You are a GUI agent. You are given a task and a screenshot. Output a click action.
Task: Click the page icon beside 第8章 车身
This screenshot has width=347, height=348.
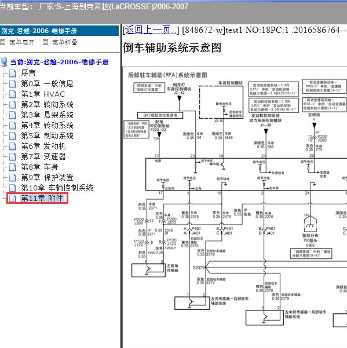point(13,167)
